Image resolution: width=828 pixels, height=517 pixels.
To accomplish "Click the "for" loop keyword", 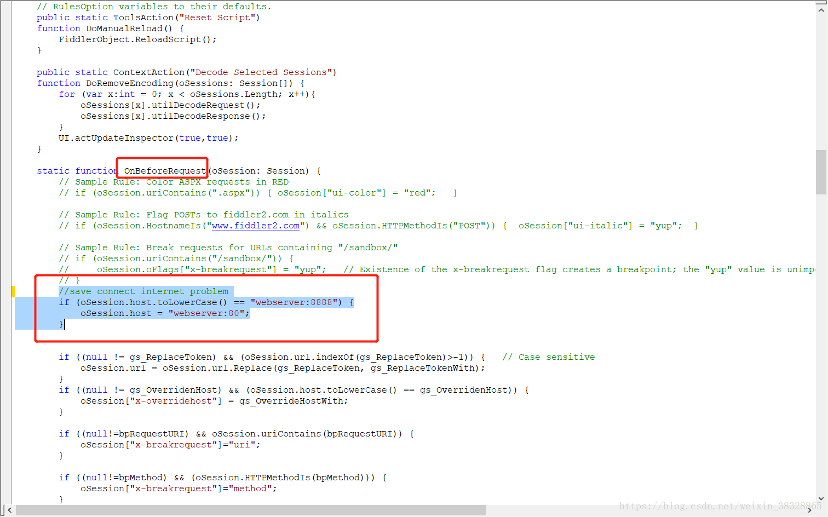I will (67, 94).
